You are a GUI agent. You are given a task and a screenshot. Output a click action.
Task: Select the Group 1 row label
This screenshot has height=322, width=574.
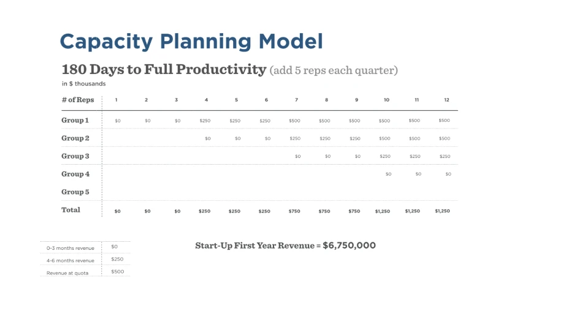pos(75,120)
